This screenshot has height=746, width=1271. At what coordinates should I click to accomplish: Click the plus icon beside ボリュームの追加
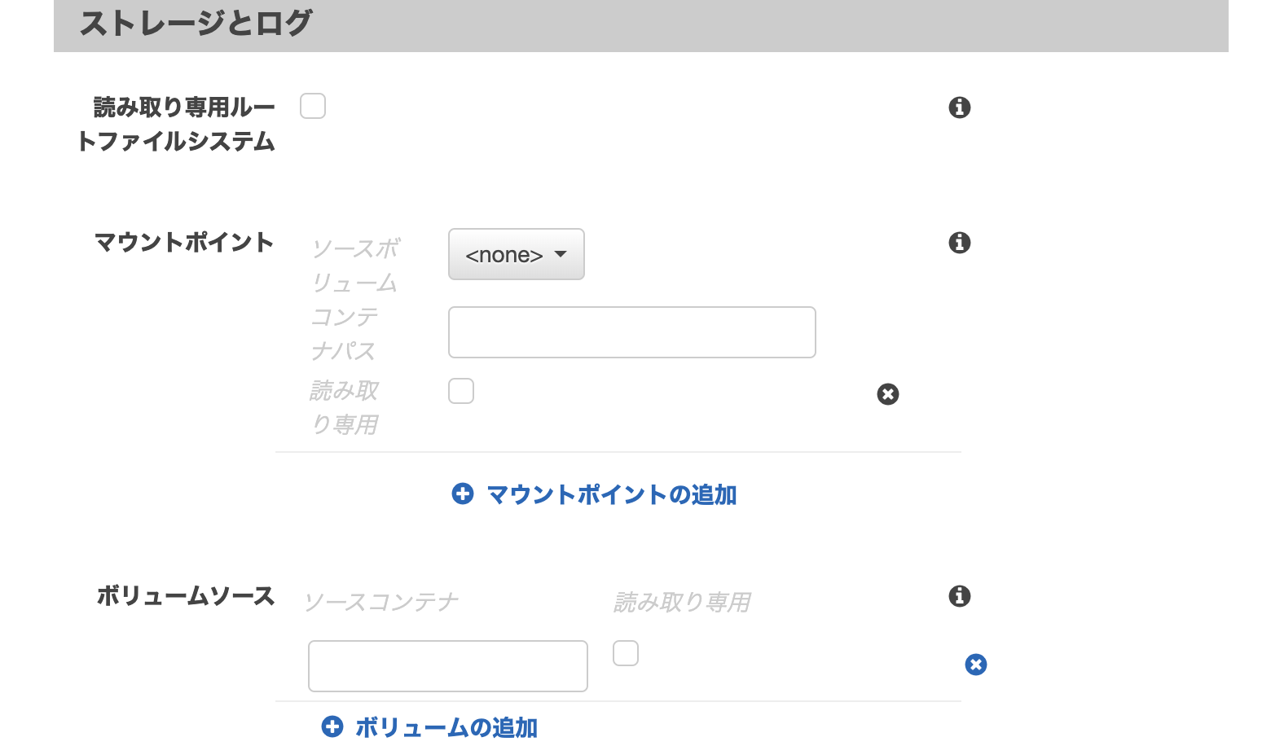point(332,726)
